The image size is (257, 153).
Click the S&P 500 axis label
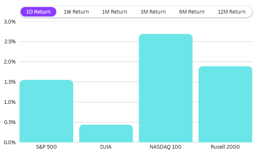pos(46,147)
